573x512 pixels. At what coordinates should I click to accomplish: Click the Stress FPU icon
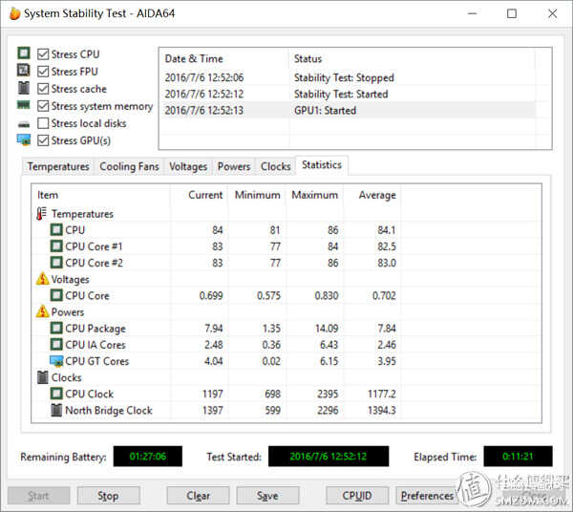point(24,70)
